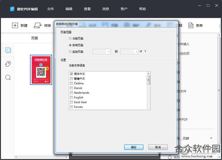Click the language list scroll-up arrow
The height and width of the screenshot is (160, 222).
tap(148, 73)
